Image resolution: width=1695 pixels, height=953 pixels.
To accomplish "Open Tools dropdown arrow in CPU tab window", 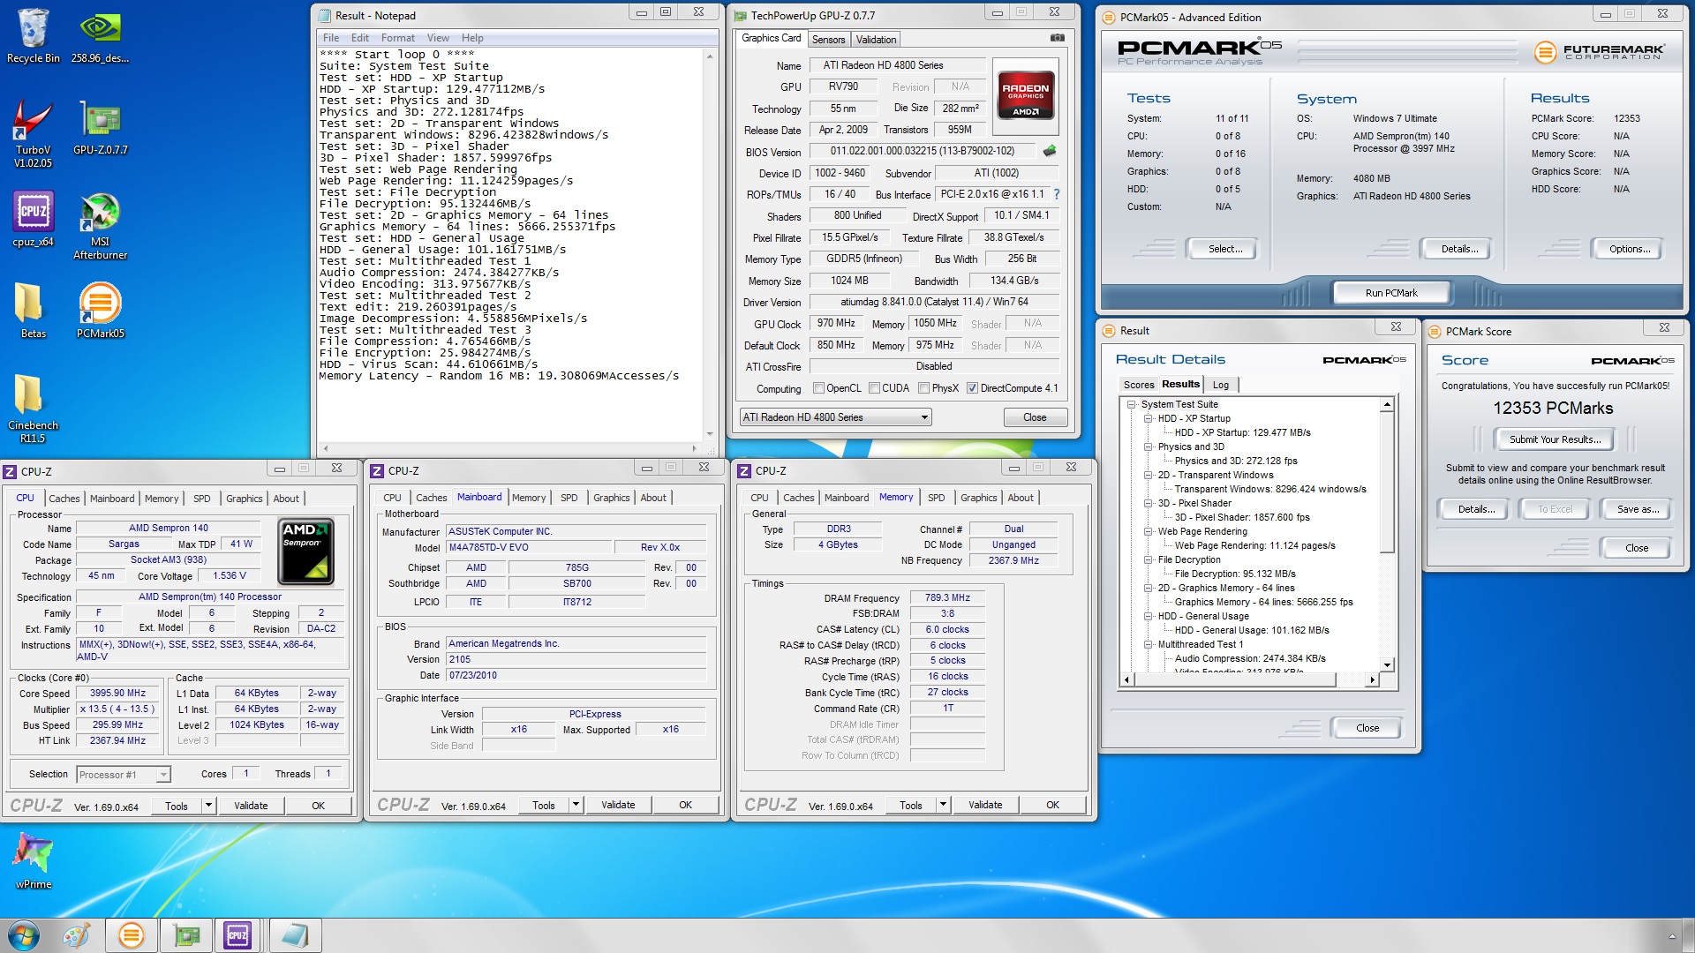I will [208, 806].
